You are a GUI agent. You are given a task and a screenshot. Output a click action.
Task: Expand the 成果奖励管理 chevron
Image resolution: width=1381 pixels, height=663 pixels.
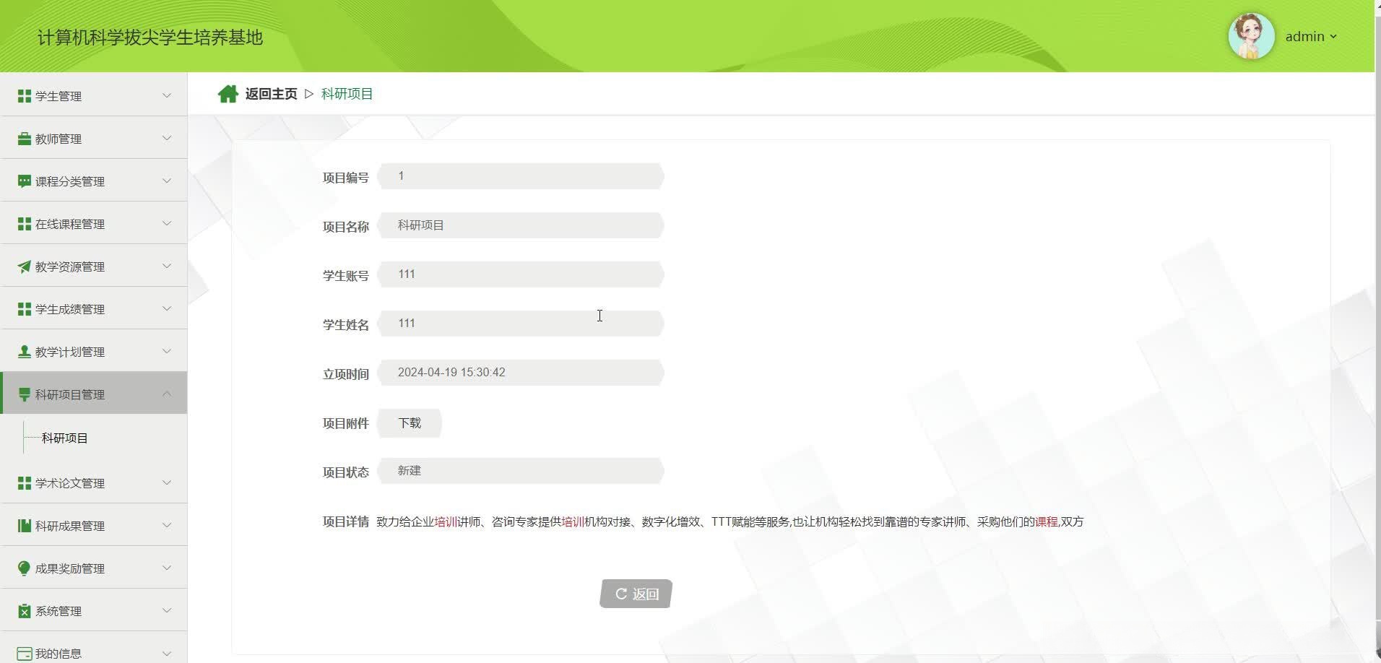(168, 568)
